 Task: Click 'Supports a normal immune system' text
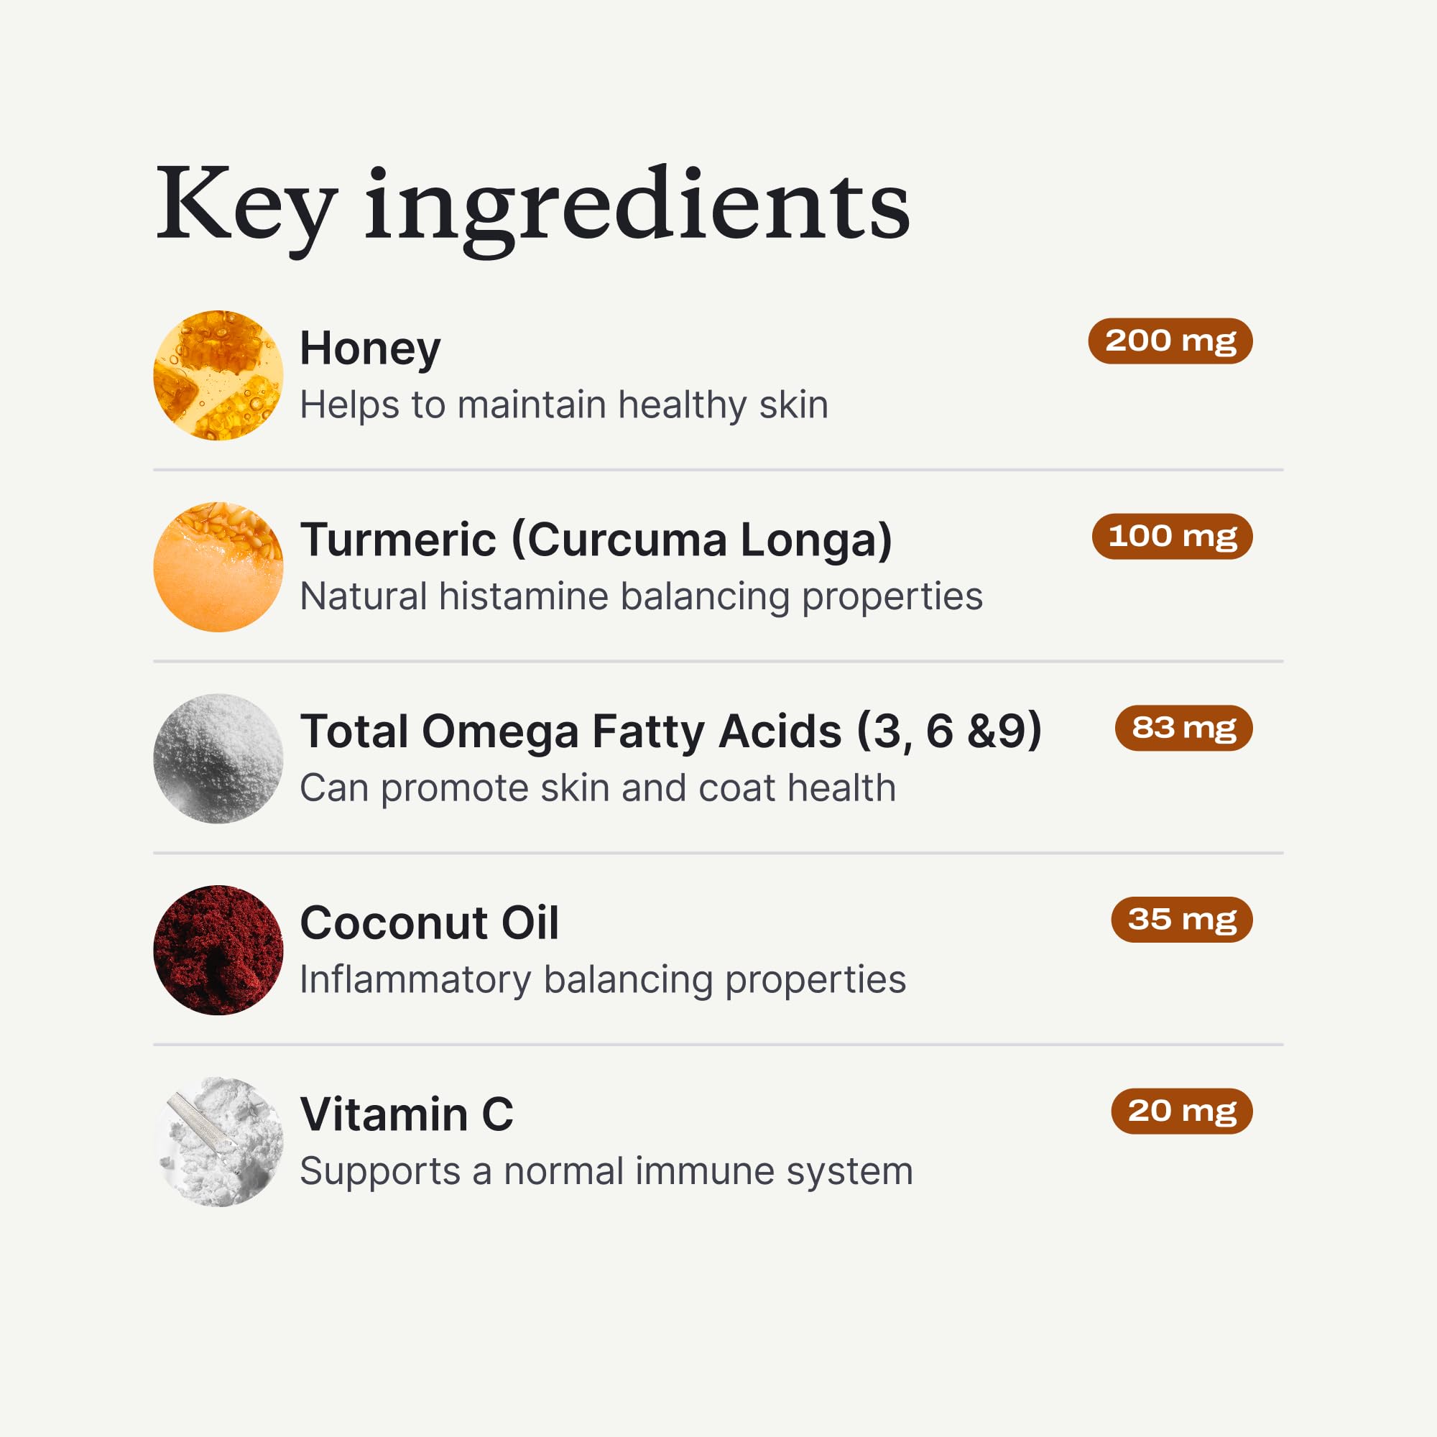point(606,1171)
